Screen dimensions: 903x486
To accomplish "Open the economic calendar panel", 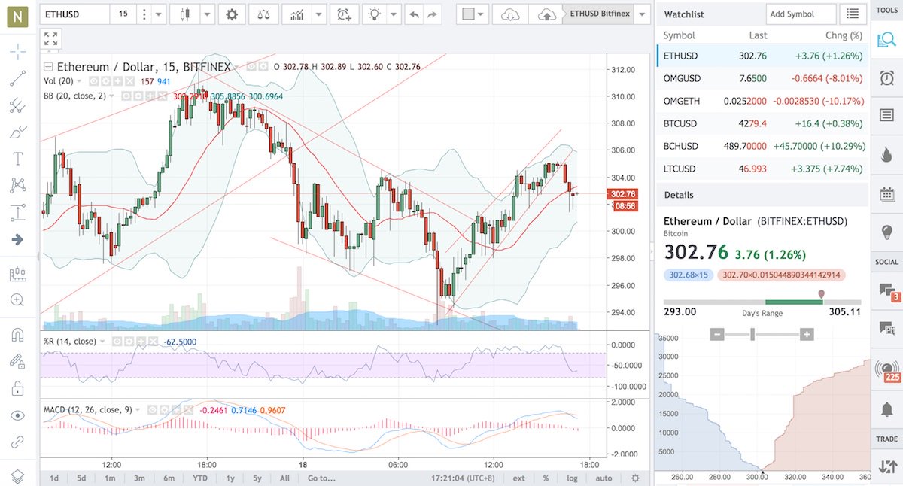I will 886,194.
